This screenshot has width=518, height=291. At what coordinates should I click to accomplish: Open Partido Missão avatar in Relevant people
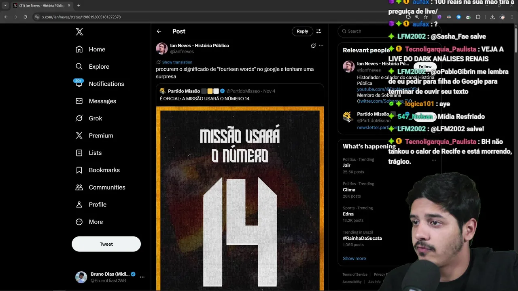[x=348, y=117]
